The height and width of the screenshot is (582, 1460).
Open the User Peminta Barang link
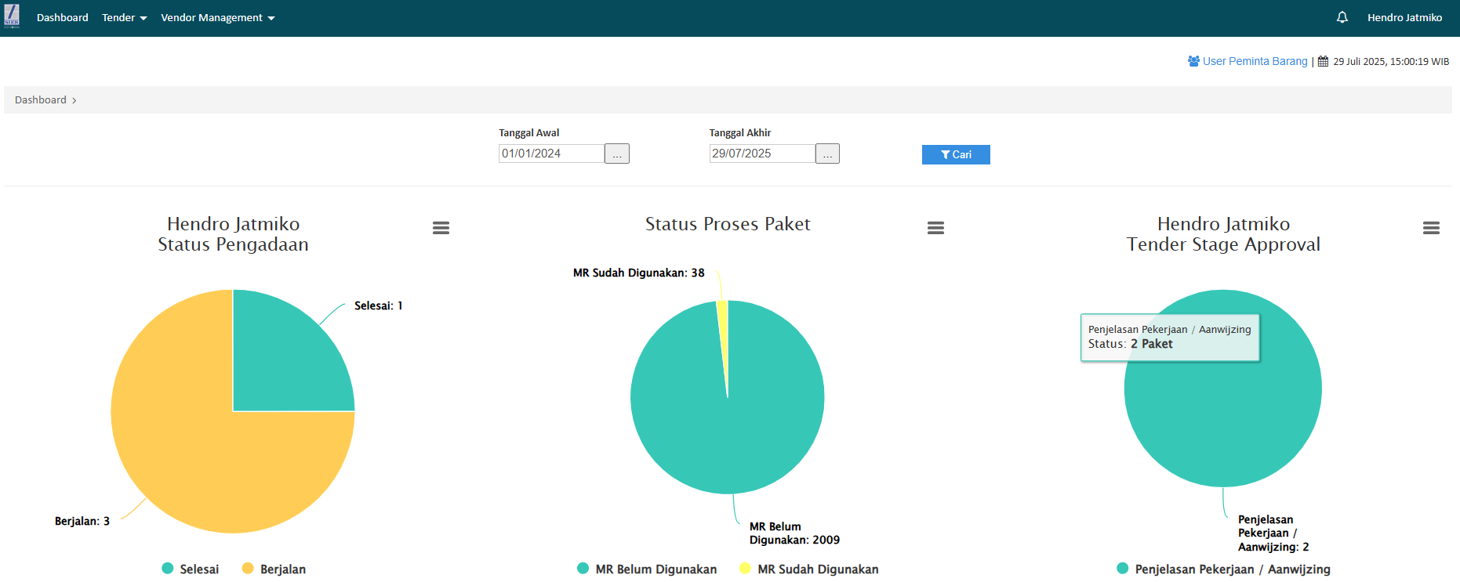click(1255, 61)
